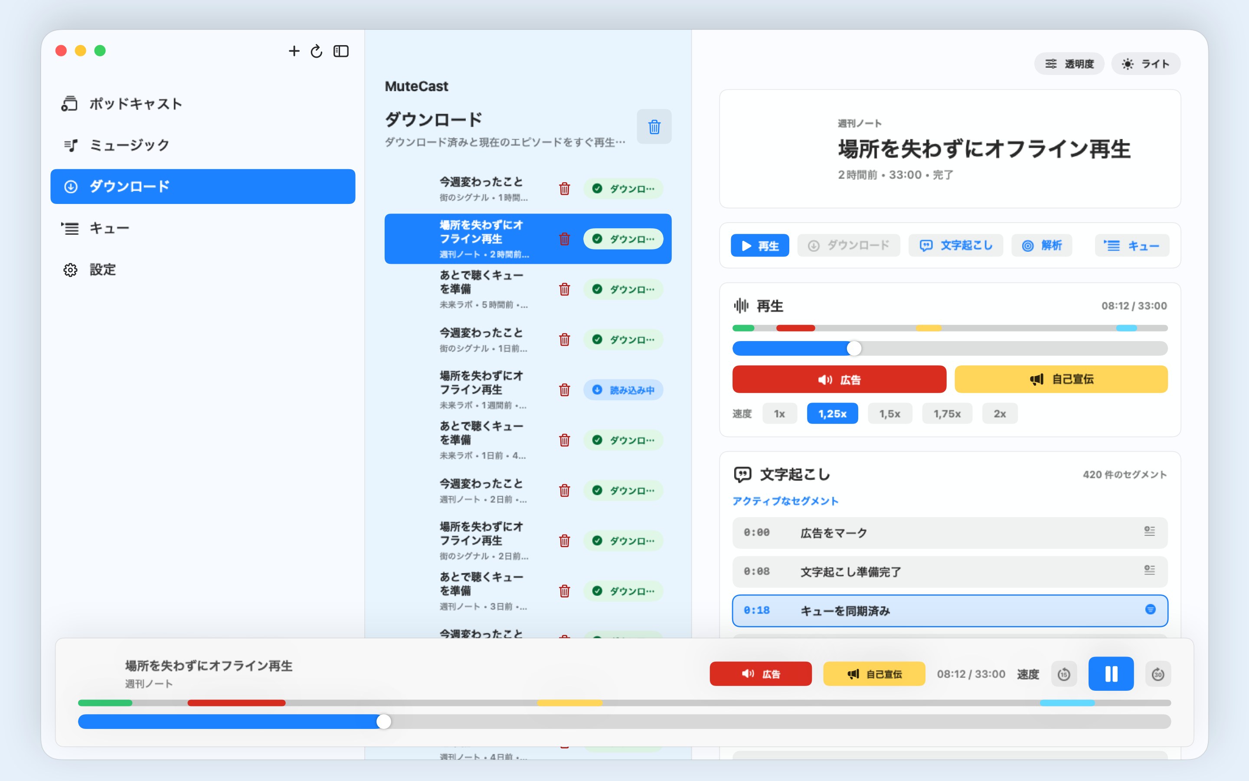This screenshot has height=781, width=1249.
Task: Click the 文字起こし action button
Action: [956, 245]
